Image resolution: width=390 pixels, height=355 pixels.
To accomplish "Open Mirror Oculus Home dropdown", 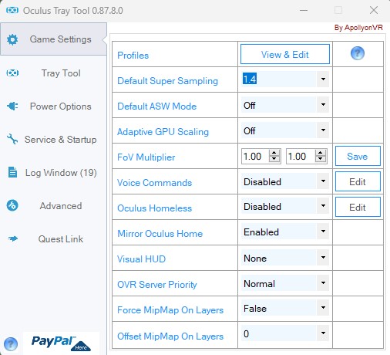I will [x=323, y=232].
